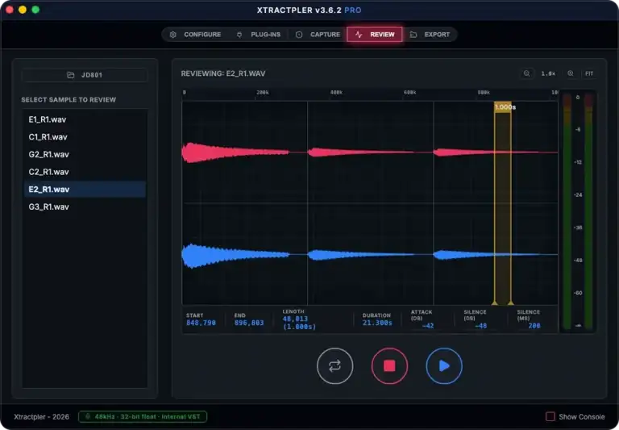Viewport: 619px width, 430px height.
Task: Click the SILENCE (DB) value -48
Action: pos(480,326)
